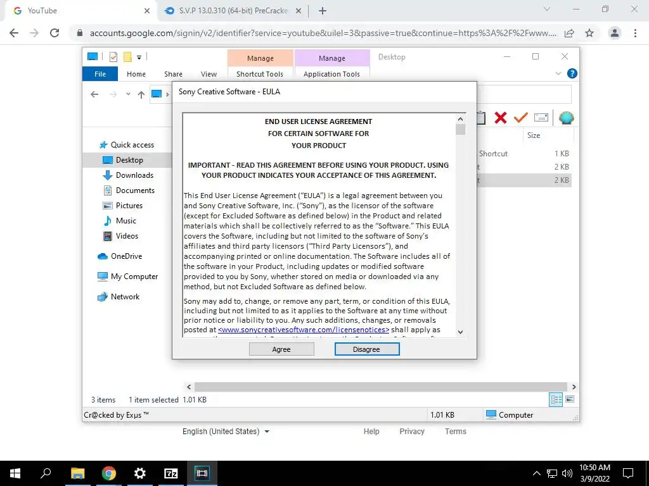Open the Terms link on Google page
This screenshot has width=649, height=486.
[x=455, y=432]
